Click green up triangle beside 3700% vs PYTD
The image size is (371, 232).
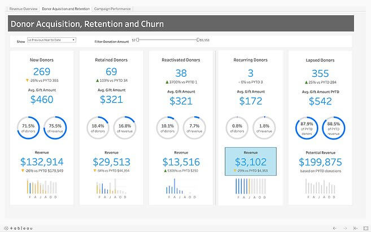[x=163, y=81]
